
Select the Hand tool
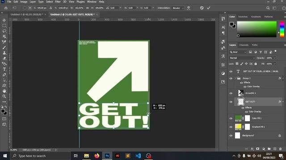pyautogui.click(x=4, y=91)
